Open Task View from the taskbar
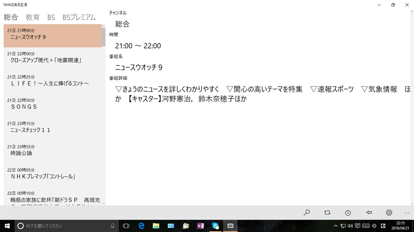 126,226
